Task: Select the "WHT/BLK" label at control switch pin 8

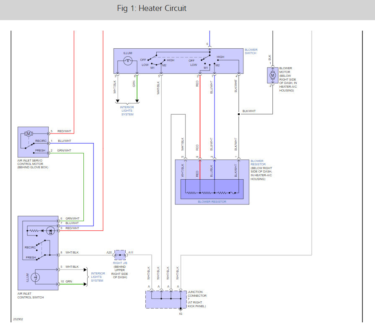Action: click(x=72, y=253)
